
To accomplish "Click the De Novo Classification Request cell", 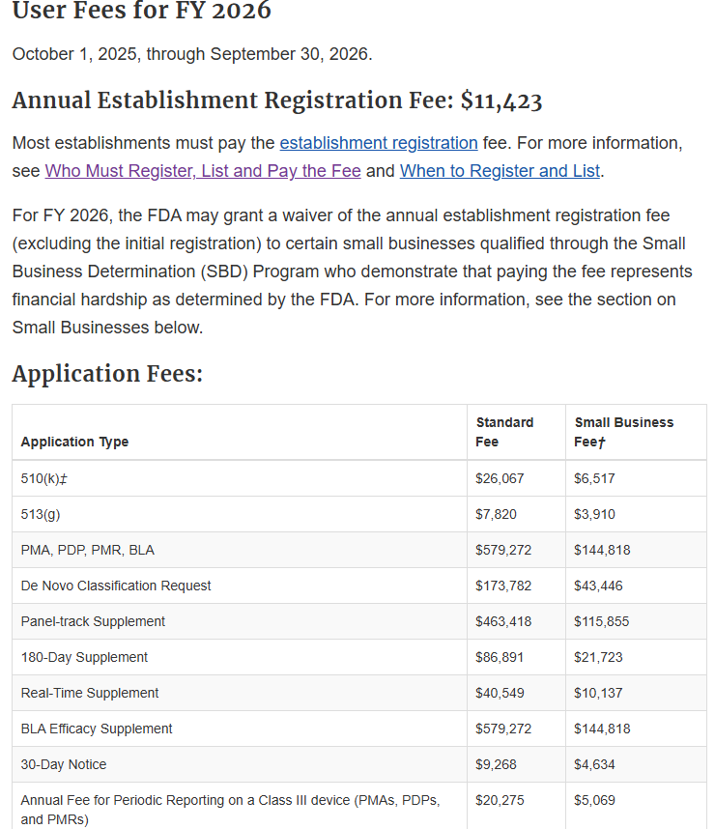I will [x=116, y=586].
